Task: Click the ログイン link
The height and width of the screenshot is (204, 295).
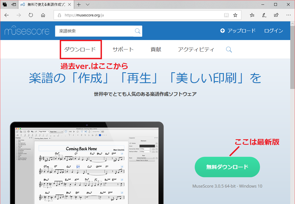Action: click(274, 31)
